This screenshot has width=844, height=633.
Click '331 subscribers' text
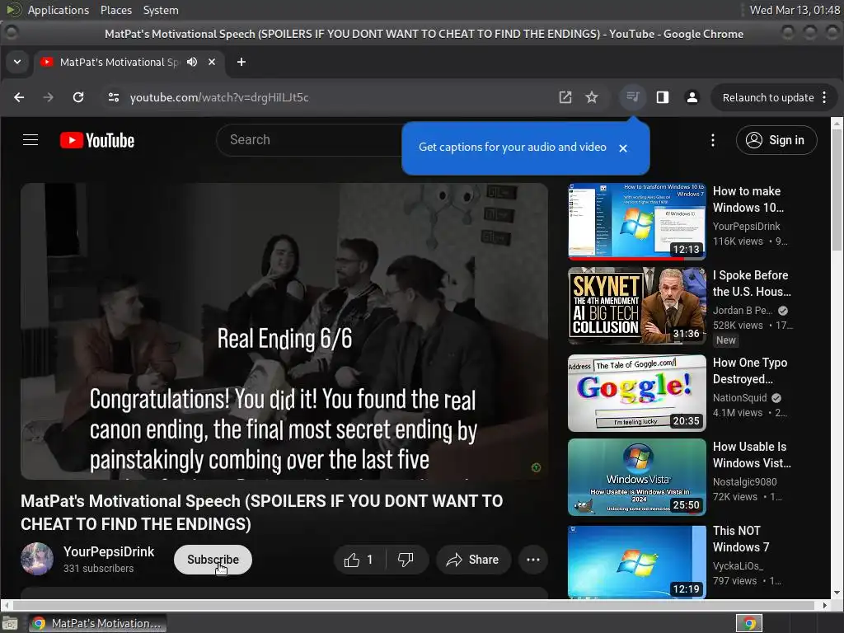[99, 569]
